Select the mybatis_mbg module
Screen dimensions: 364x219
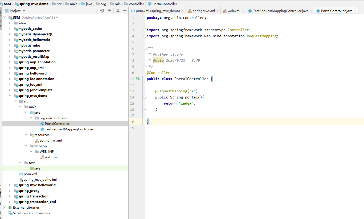click(29, 45)
